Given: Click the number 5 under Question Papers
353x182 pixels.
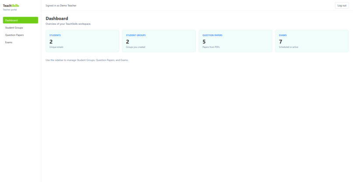Looking at the screenshot, I should (x=204, y=42).
